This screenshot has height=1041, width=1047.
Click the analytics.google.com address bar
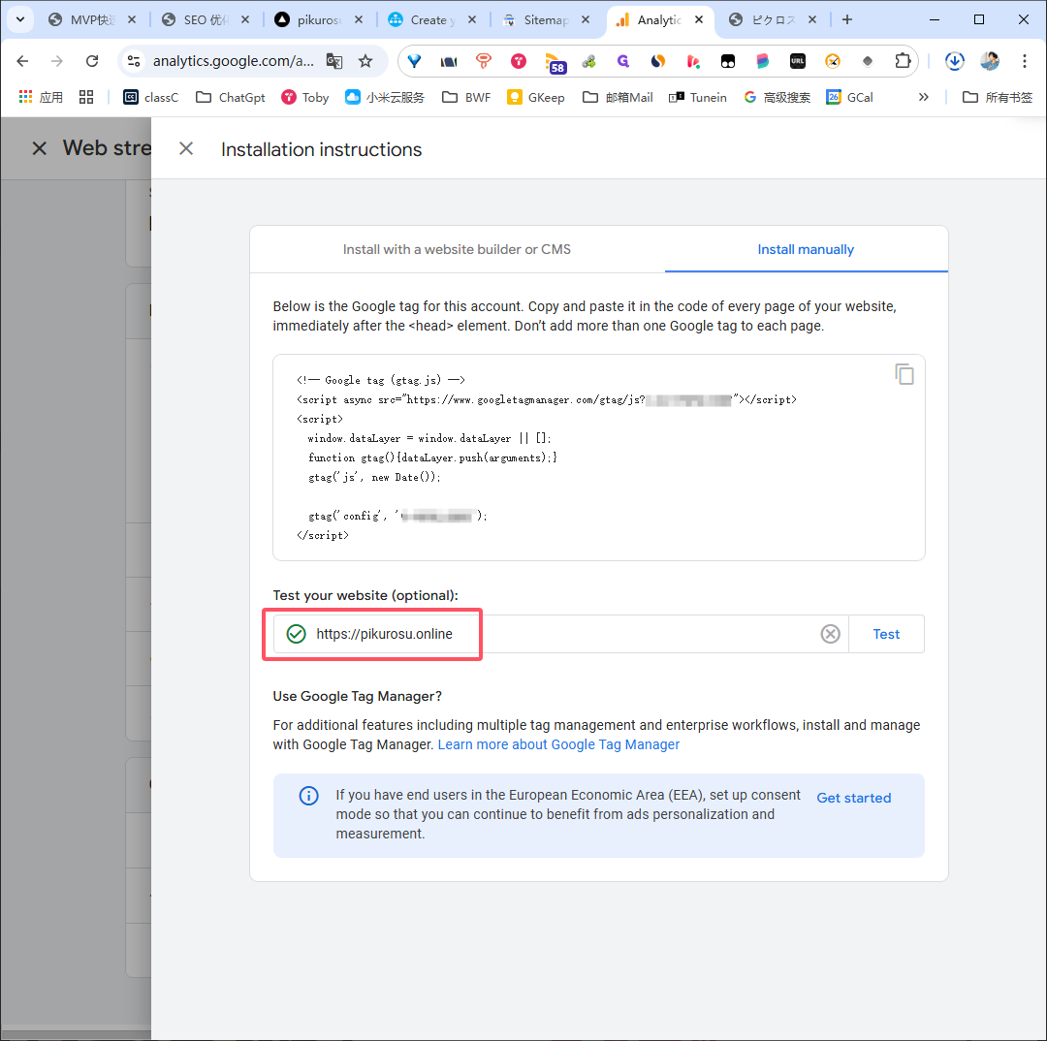233,61
